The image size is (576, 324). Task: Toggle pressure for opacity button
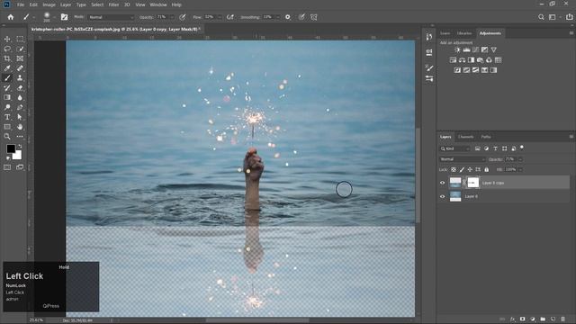[183, 17]
